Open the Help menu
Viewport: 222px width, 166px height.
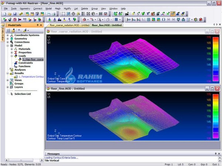pos(123,9)
